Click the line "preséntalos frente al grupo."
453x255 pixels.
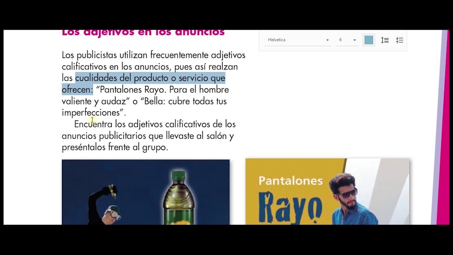tap(115, 147)
